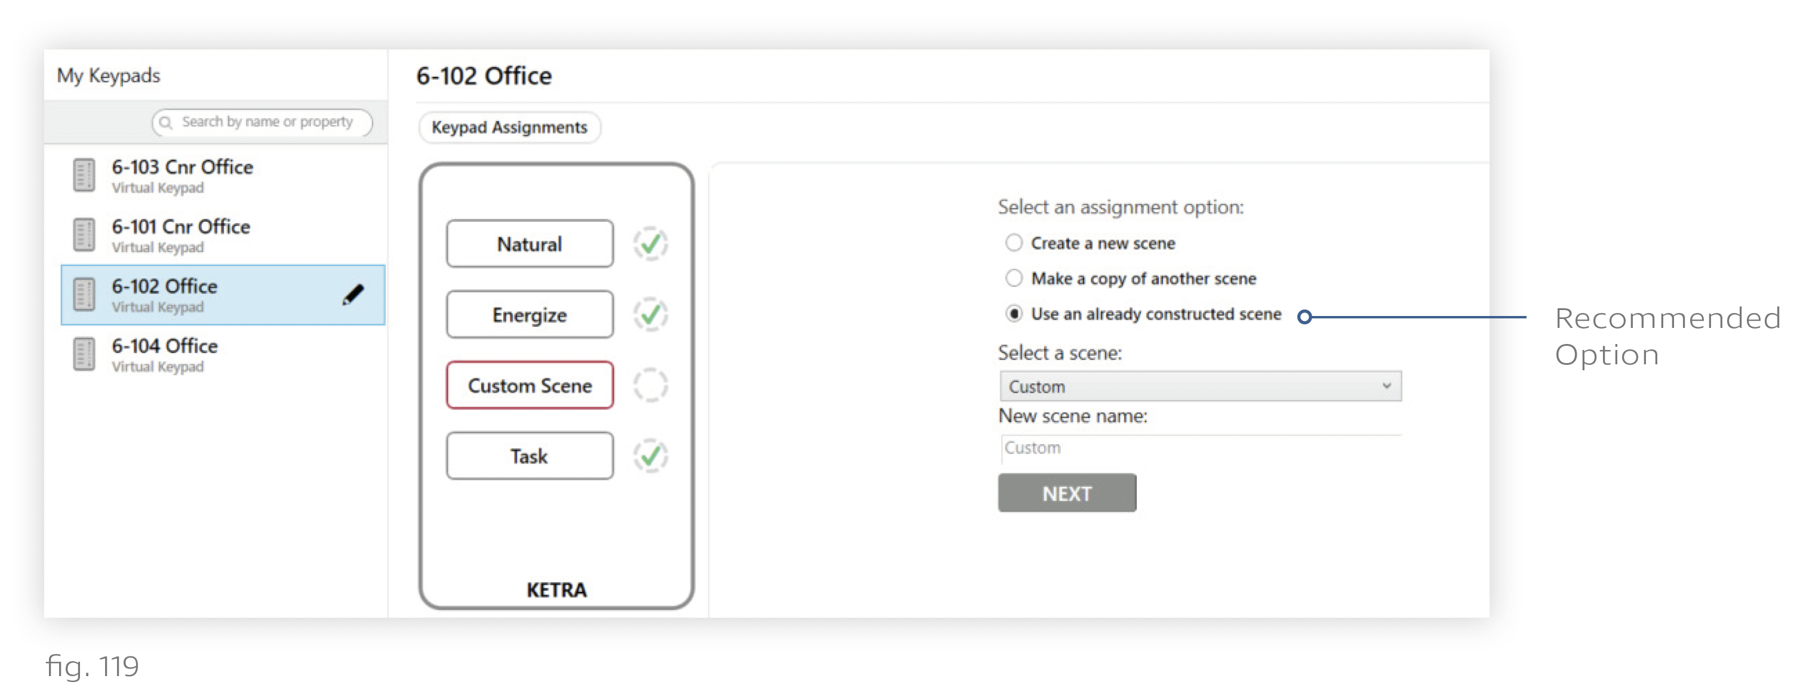Click the search magnifier icon in My Keypads

(x=166, y=123)
